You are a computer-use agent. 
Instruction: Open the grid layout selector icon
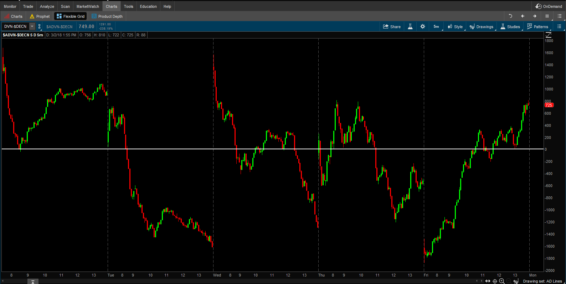point(547,16)
